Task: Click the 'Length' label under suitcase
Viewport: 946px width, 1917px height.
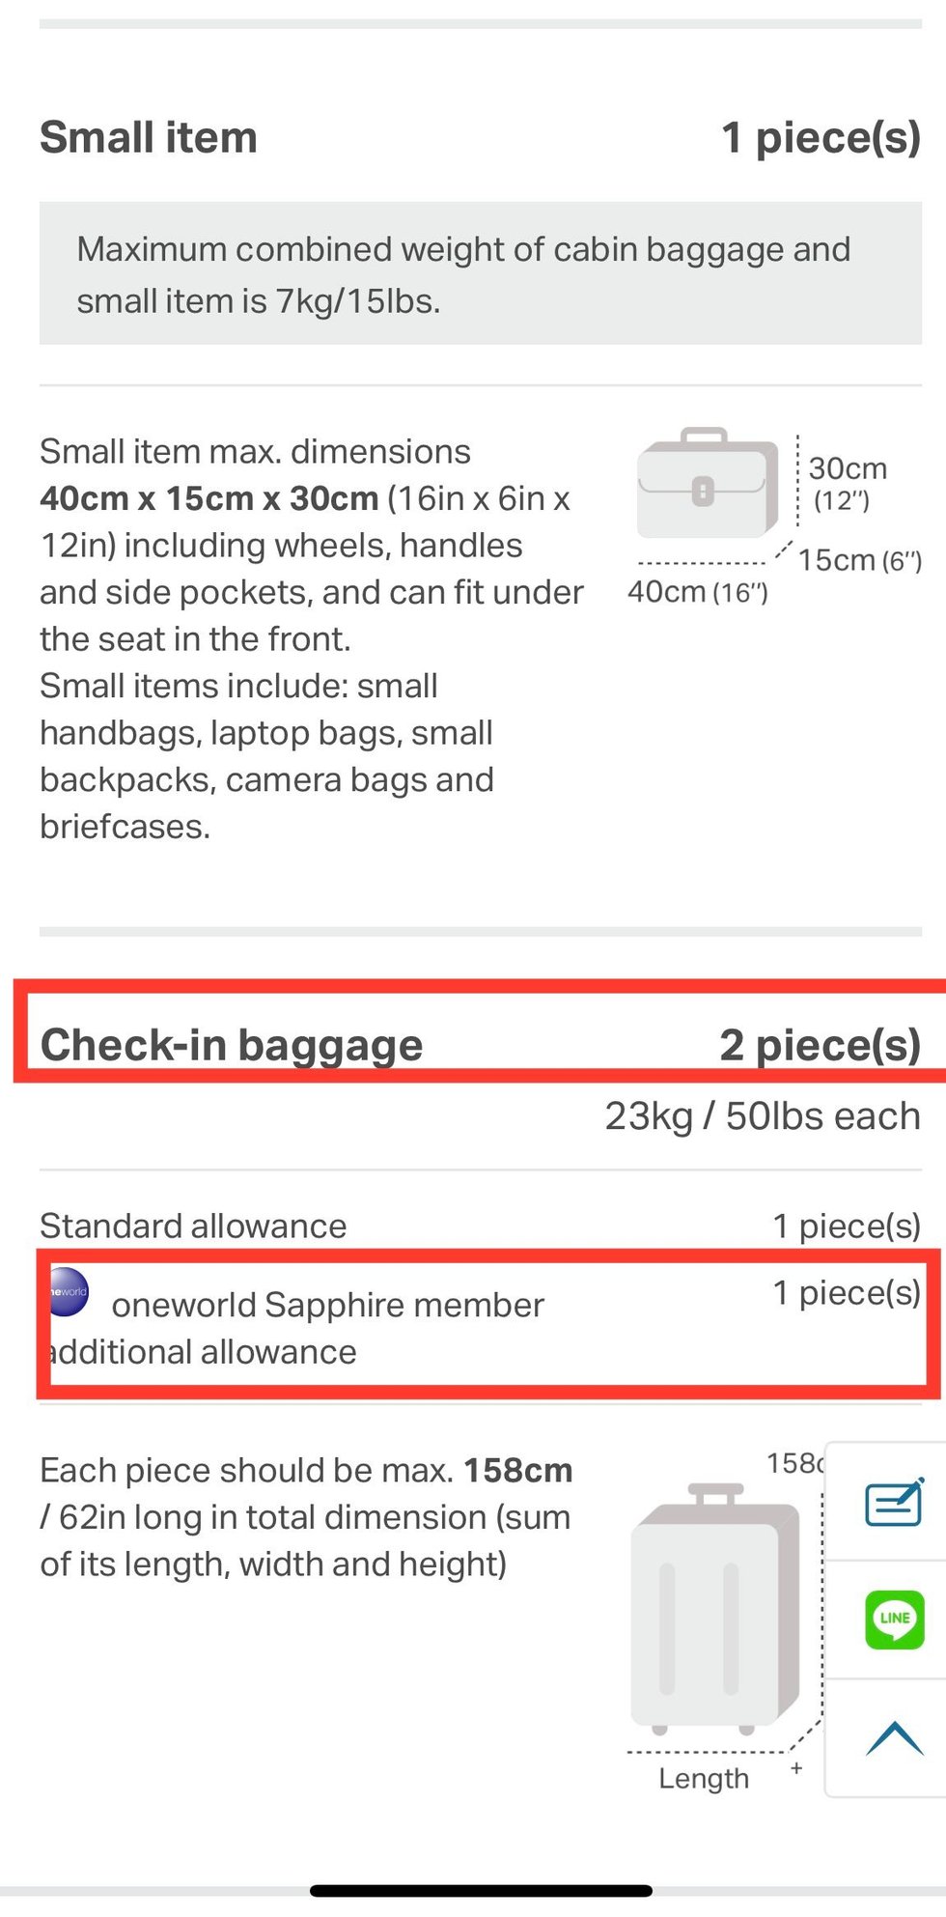Action: point(704,1778)
